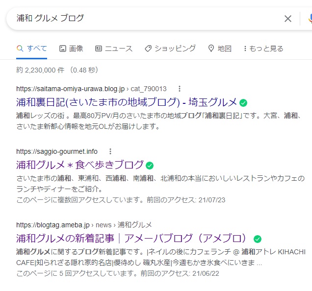Screen dimensions: 312x291
Task: Open the 浦和グルメ＊食べ歩きブログ result
Action: tap(80, 165)
